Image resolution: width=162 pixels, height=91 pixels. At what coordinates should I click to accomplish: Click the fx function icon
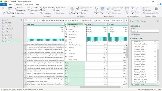(x=35, y=20)
